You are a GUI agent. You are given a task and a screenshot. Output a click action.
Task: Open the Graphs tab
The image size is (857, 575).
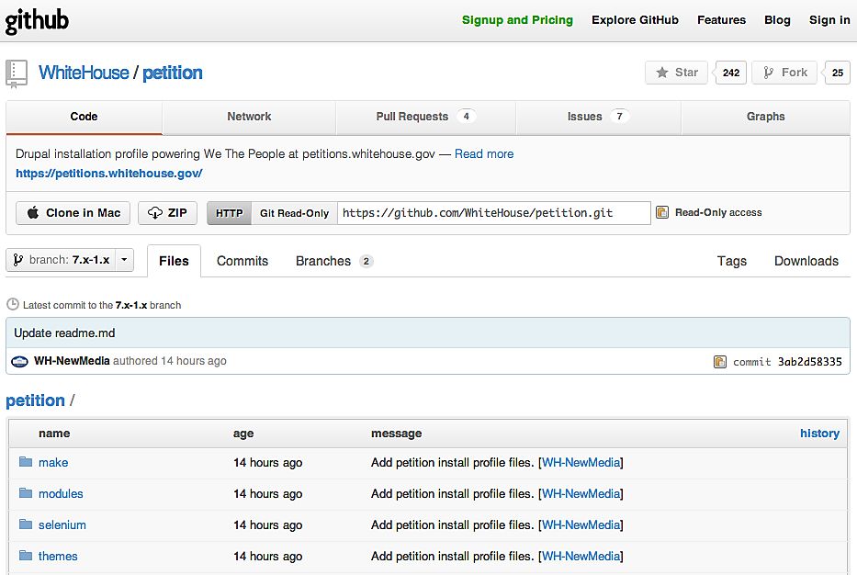[x=766, y=117]
